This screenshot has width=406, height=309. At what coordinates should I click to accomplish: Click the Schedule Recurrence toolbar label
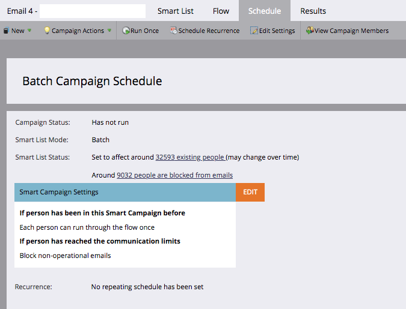click(x=209, y=31)
